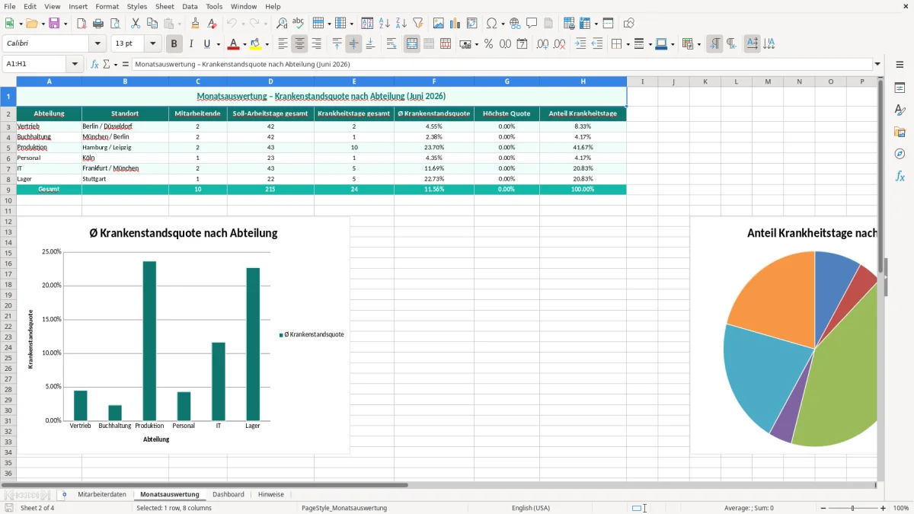Select column header D

(270, 81)
